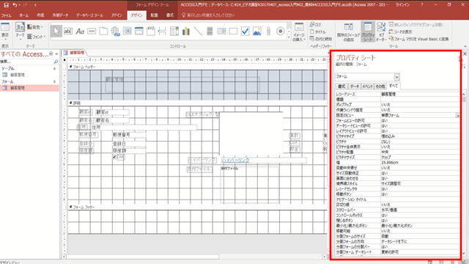Open the default view property dropdown arrow
The height and width of the screenshot is (264, 469).
click(457, 115)
